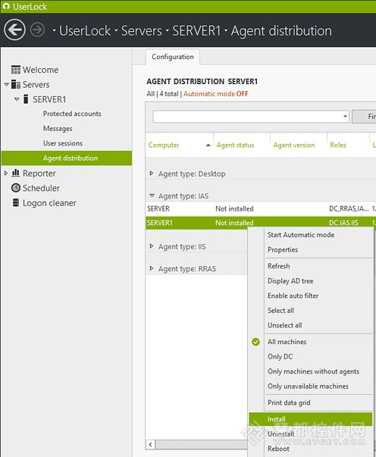Click the back navigation arrow button
This screenshot has width=376, height=457.
coord(14,30)
